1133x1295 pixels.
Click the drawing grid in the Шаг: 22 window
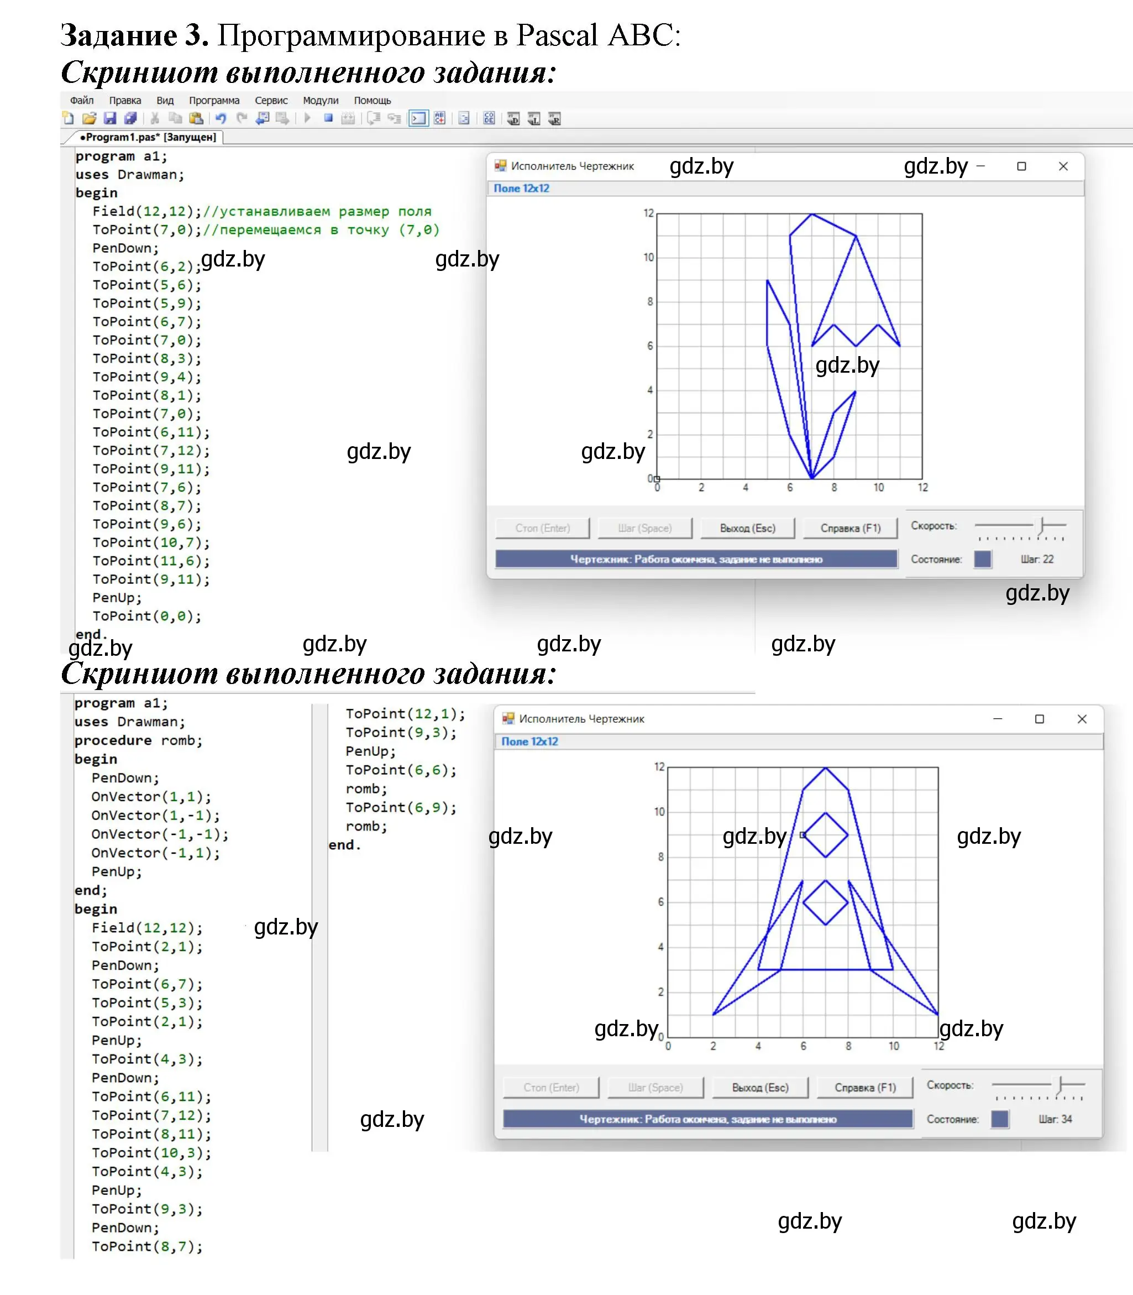pos(789,346)
